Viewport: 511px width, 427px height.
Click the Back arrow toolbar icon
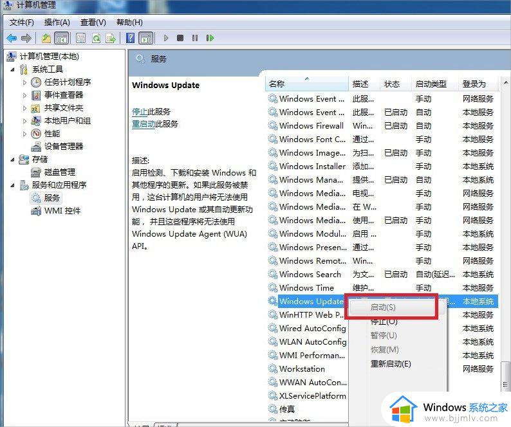[x=12, y=39]
